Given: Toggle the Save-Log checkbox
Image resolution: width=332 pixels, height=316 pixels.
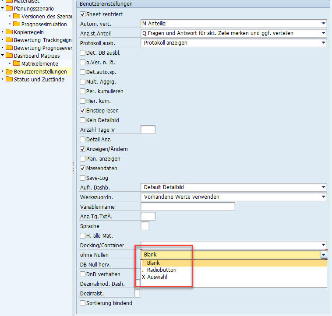Looking at the screenshot, I should [x=83, y=178].
